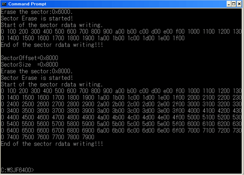Click the 6e00 address in output
Viewport: 244px width, 175px height.
point(163,130)
